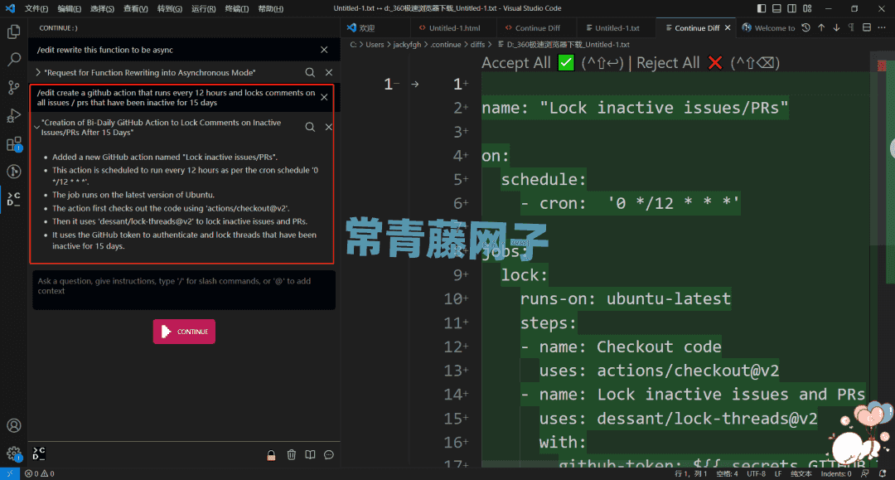The width and height of the screenshot is (895, 480).
Task: Remove the '/edit rewrite this function to be async' prompt
Action: [x=324, y=50]
